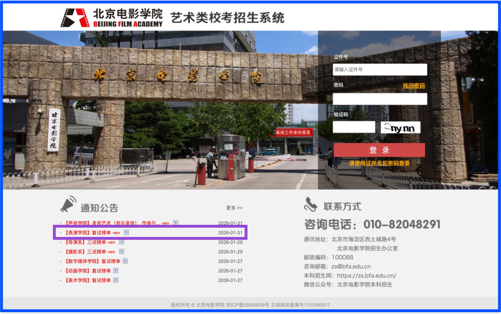501x314 pixels.
Task: Click the zs@bfa.edu.cn email address
Action: [351, 266]
